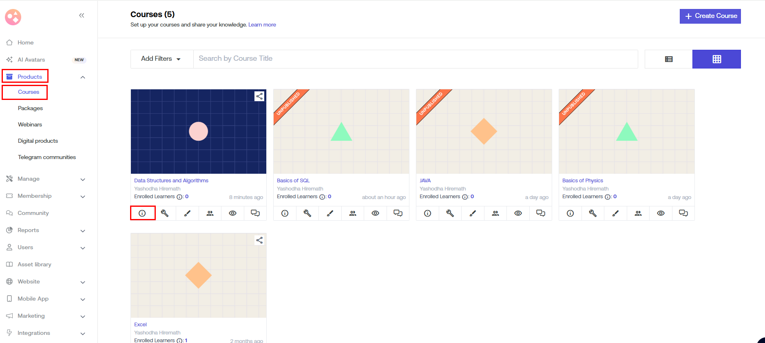Open Packages in the Products submenu
The width and height of the screenshot is (765, 343).
pyautogui.click(x=30, y=108)
